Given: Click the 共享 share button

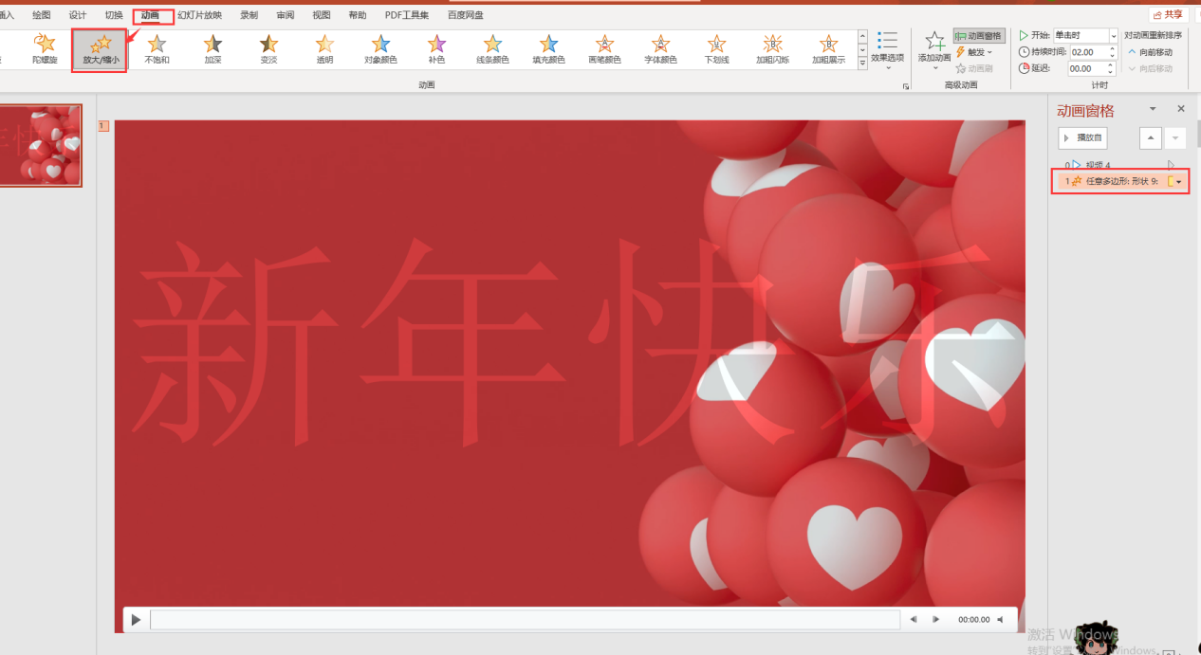Looking at the screenshot, I should 1168,14.
